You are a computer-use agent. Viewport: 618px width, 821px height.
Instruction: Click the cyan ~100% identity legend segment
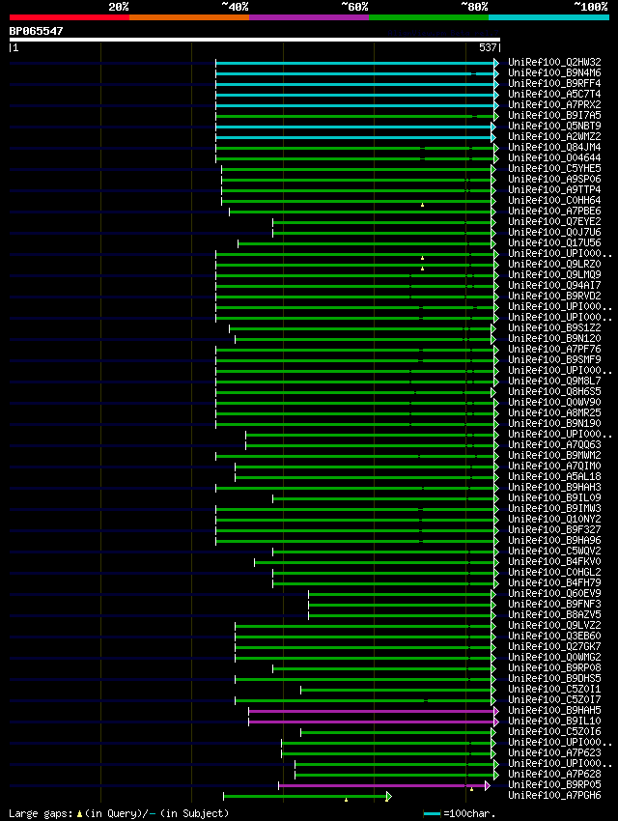(548, 17)
